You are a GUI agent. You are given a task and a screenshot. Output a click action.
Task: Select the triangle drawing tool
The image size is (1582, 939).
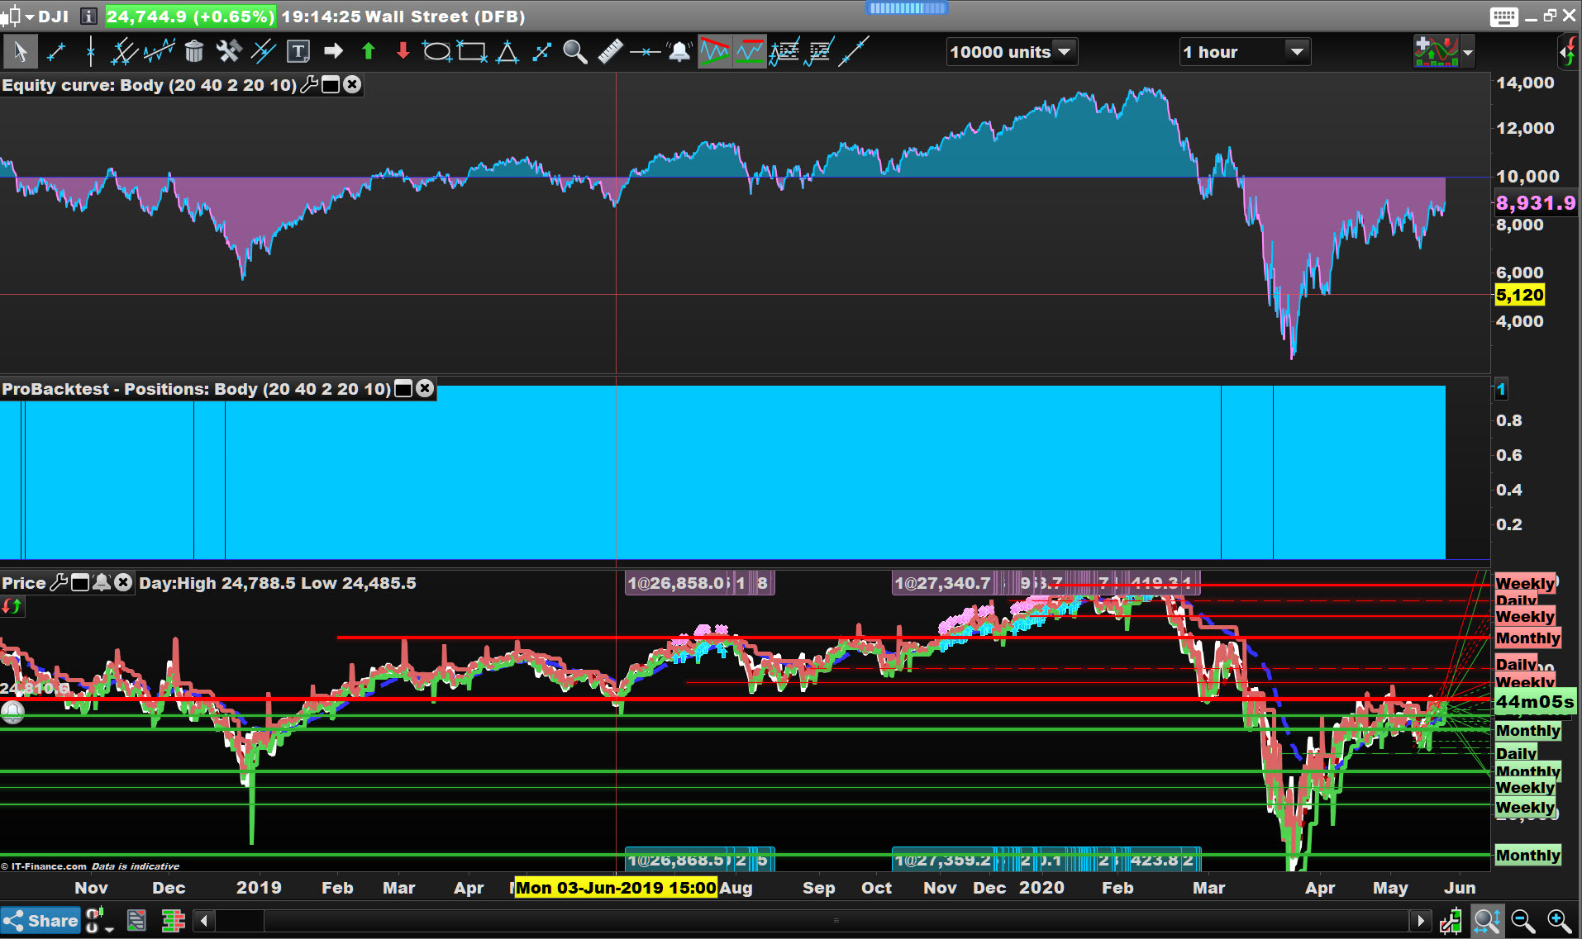(x=507, y=52)
